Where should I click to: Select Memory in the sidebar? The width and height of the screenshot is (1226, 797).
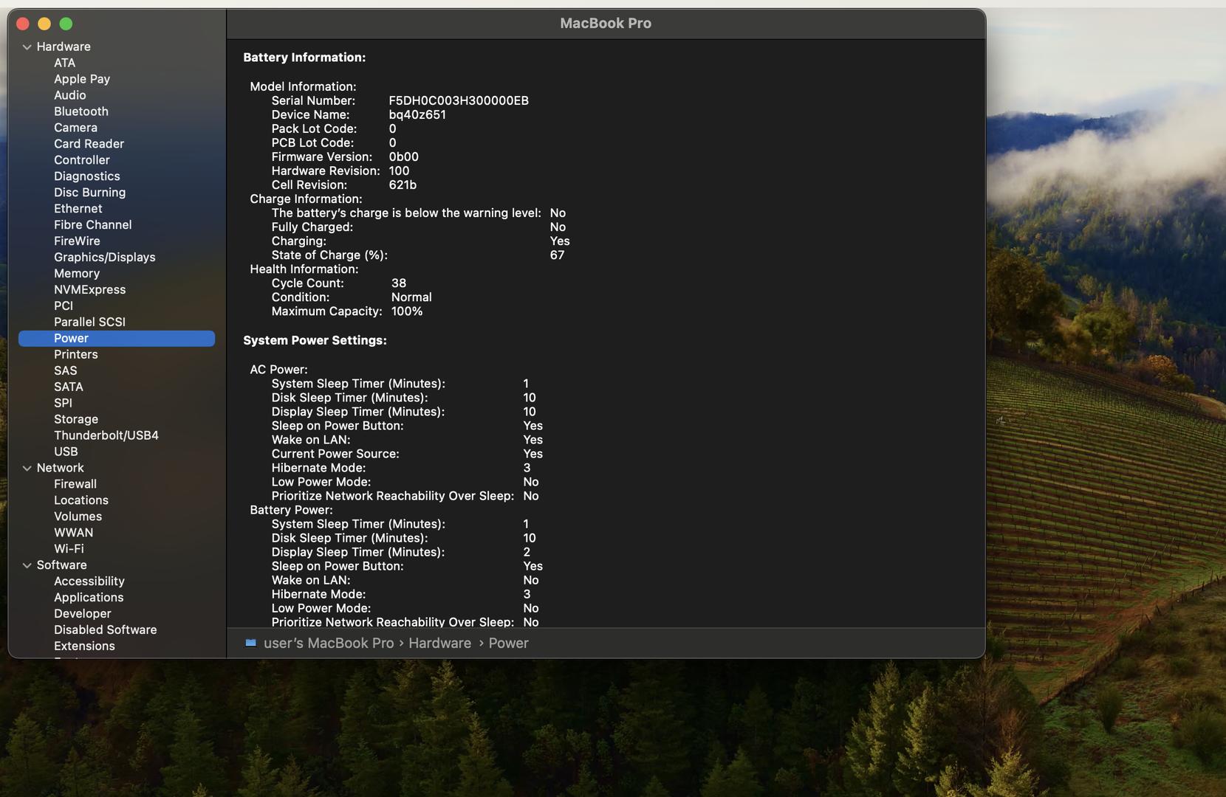77,274
